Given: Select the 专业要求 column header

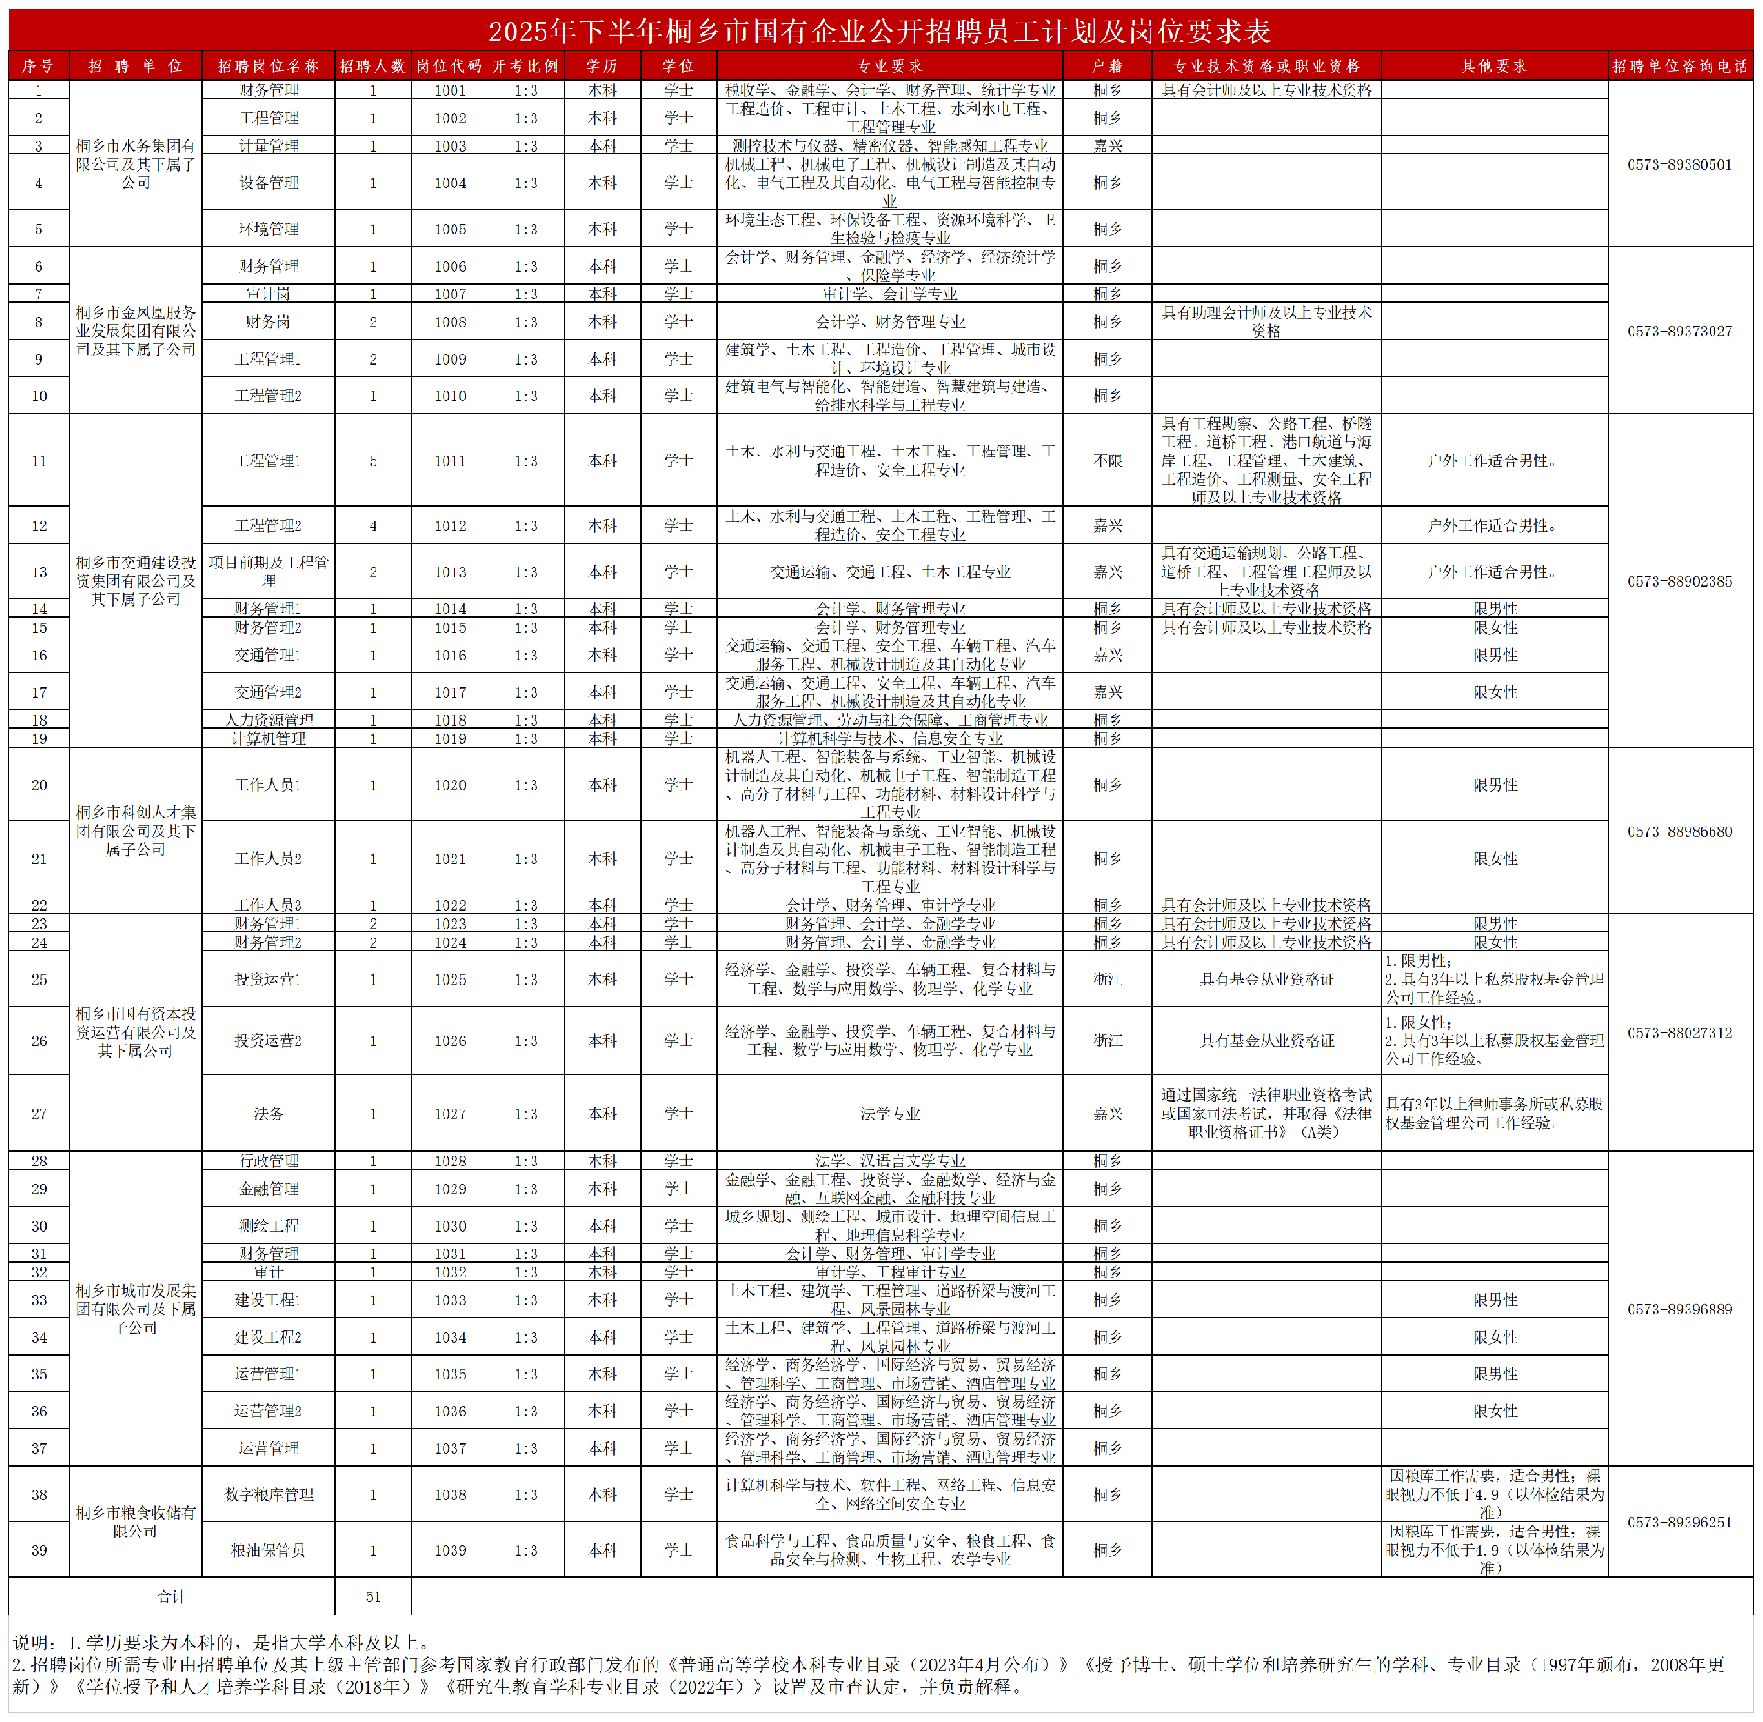Looking at the screenshot, I should point(890,66).
